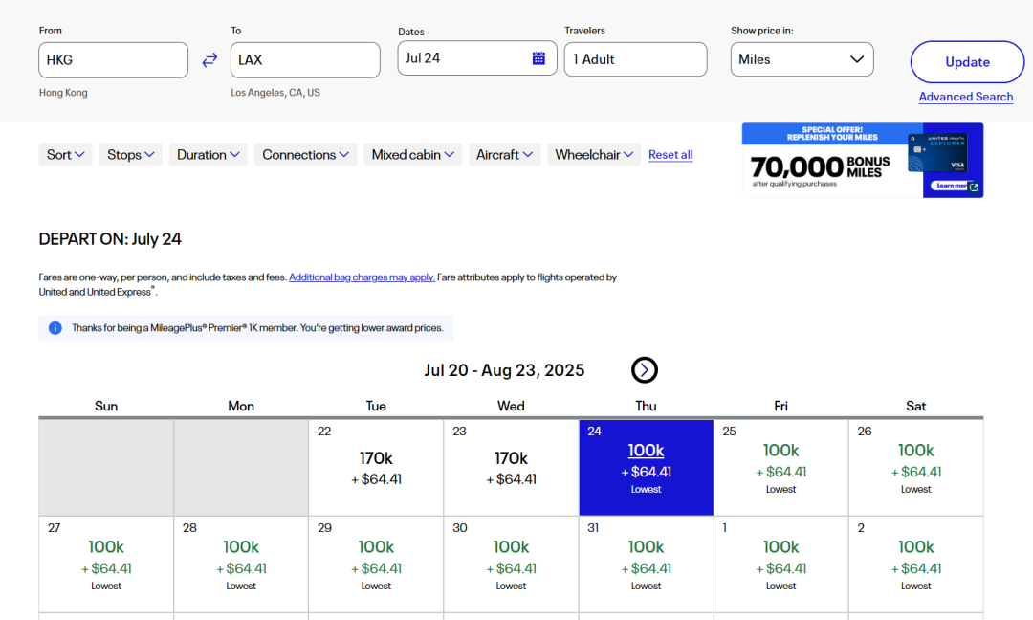The width and height of the screenshot is (1033, 620).
Task: Swap the From and To airports
Action: pyautogui.click(x=209, y=60)
